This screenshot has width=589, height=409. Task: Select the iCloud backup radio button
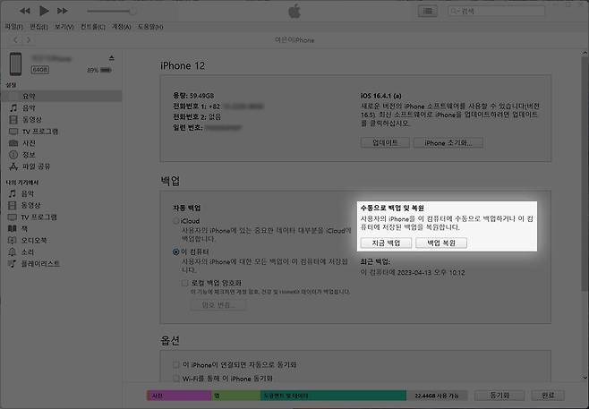tap(175, 221)
